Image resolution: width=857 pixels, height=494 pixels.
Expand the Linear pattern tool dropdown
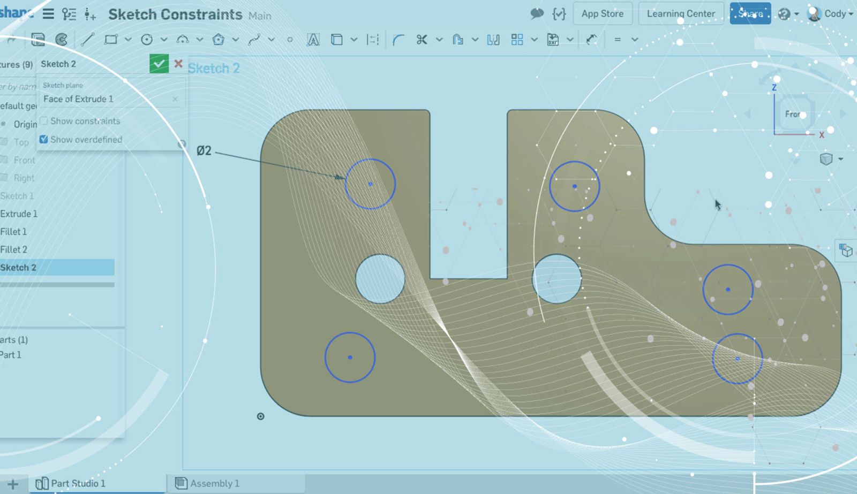click(534, 40)
